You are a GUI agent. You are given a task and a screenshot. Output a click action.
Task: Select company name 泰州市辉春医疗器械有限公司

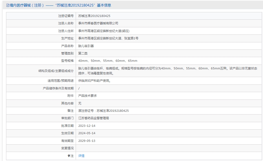[98, 24]
